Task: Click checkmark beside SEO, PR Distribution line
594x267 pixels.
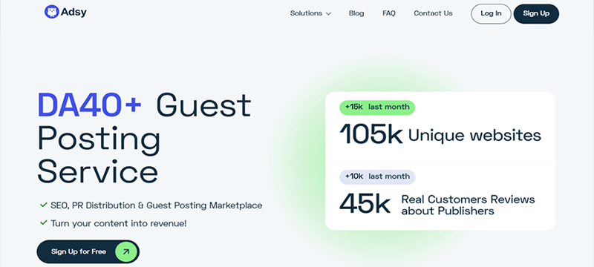Action: 44,205
